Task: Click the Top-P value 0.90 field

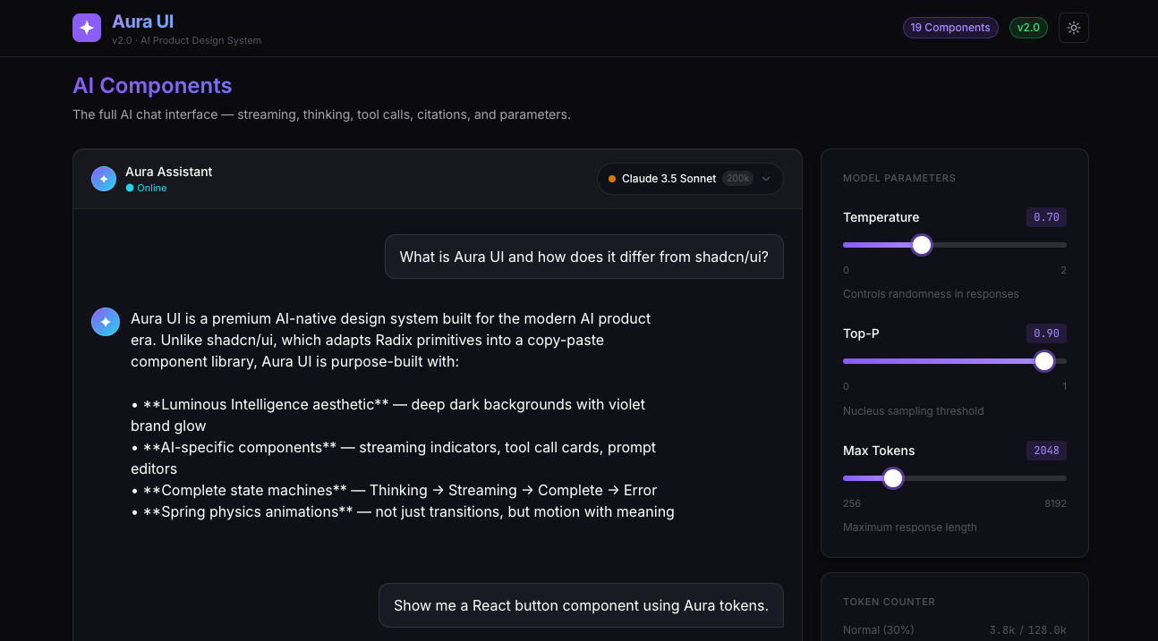Action: click(1046, 333)
